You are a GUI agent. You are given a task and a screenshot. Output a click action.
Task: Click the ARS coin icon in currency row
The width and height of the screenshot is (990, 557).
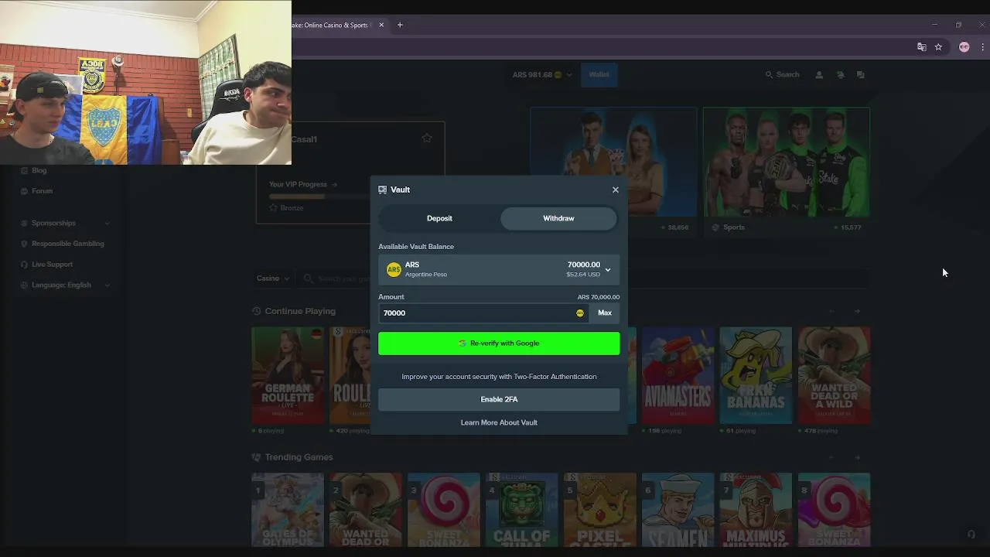394,269
